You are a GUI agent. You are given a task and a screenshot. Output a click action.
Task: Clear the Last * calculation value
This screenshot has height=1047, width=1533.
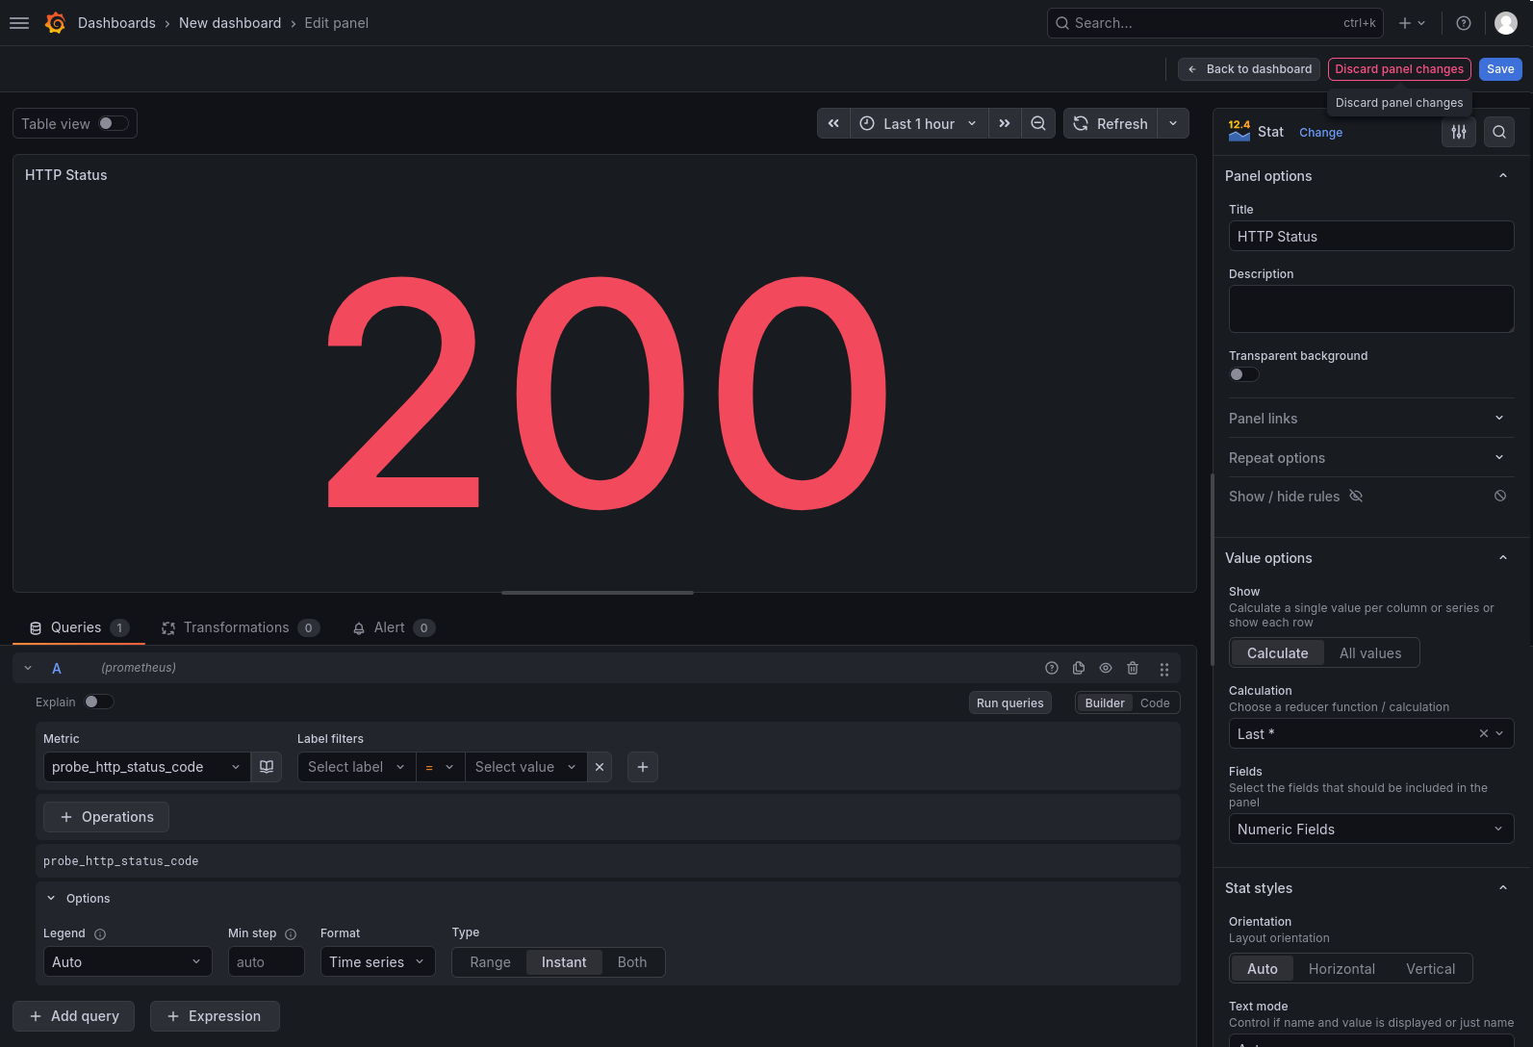click(x=1484, y=733)
